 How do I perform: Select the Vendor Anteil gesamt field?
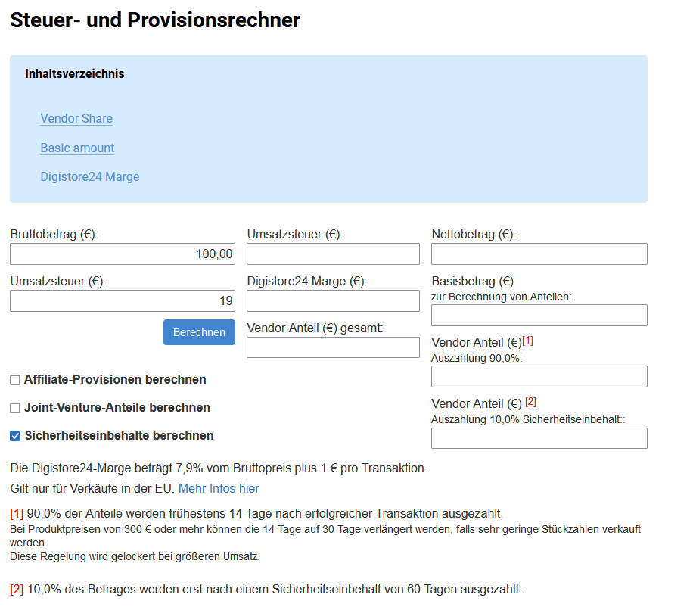coord(333,347)
